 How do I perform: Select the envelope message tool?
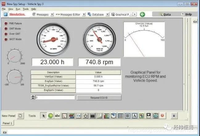148,116
